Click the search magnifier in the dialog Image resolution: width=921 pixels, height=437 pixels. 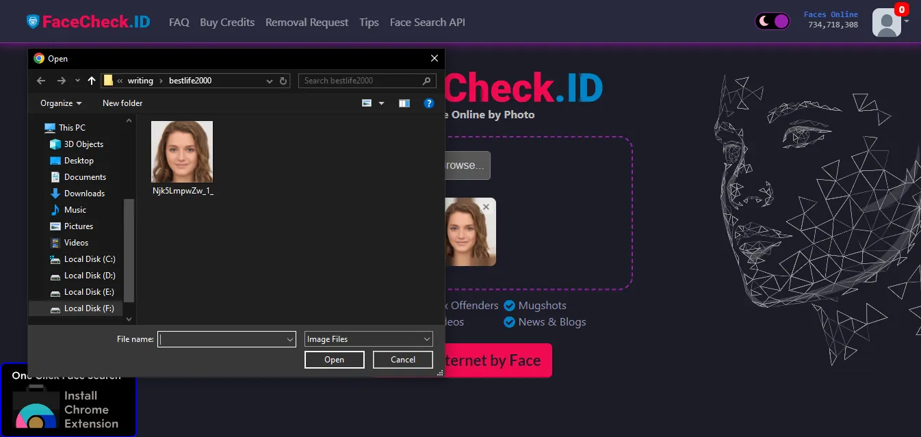[426, 81]
